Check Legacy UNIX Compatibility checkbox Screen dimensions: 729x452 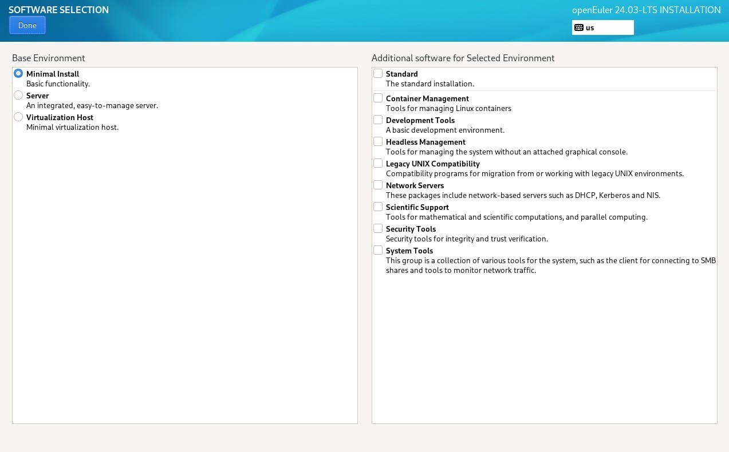(x=378, y=163)
